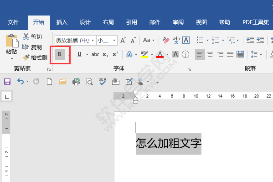The image size is (273, 182).
Task: Apply red font color
Action: (160, 54)
